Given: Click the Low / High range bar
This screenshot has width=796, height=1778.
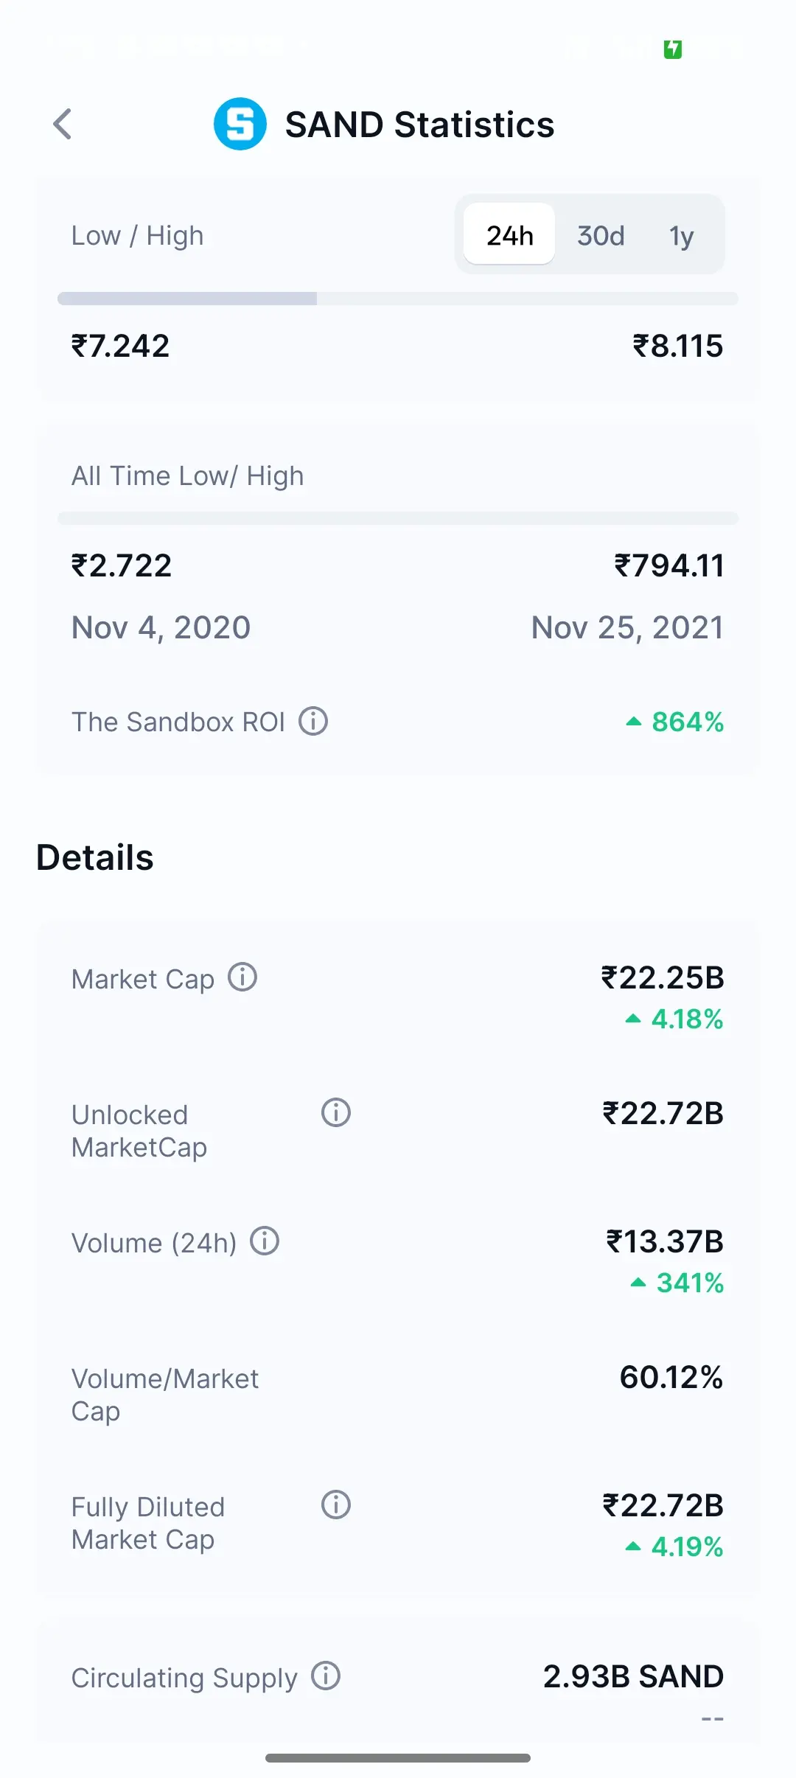Looking at the screenshot, I should click(398, 299).
